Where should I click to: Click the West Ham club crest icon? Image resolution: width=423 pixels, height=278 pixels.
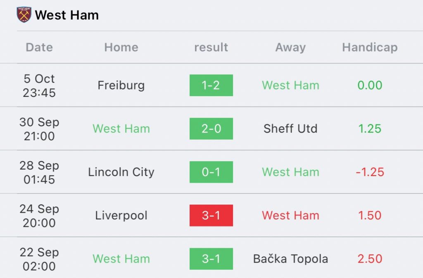pos(24,14)
